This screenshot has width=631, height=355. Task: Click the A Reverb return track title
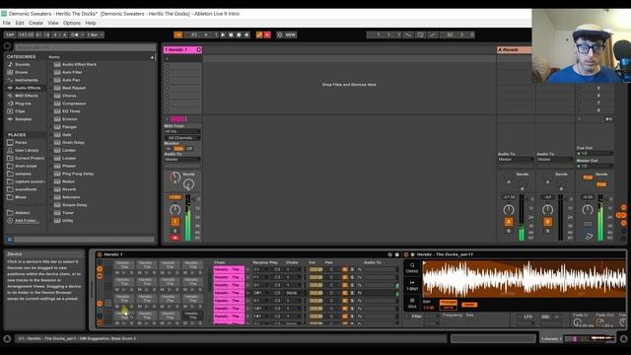tap(515, 50)
